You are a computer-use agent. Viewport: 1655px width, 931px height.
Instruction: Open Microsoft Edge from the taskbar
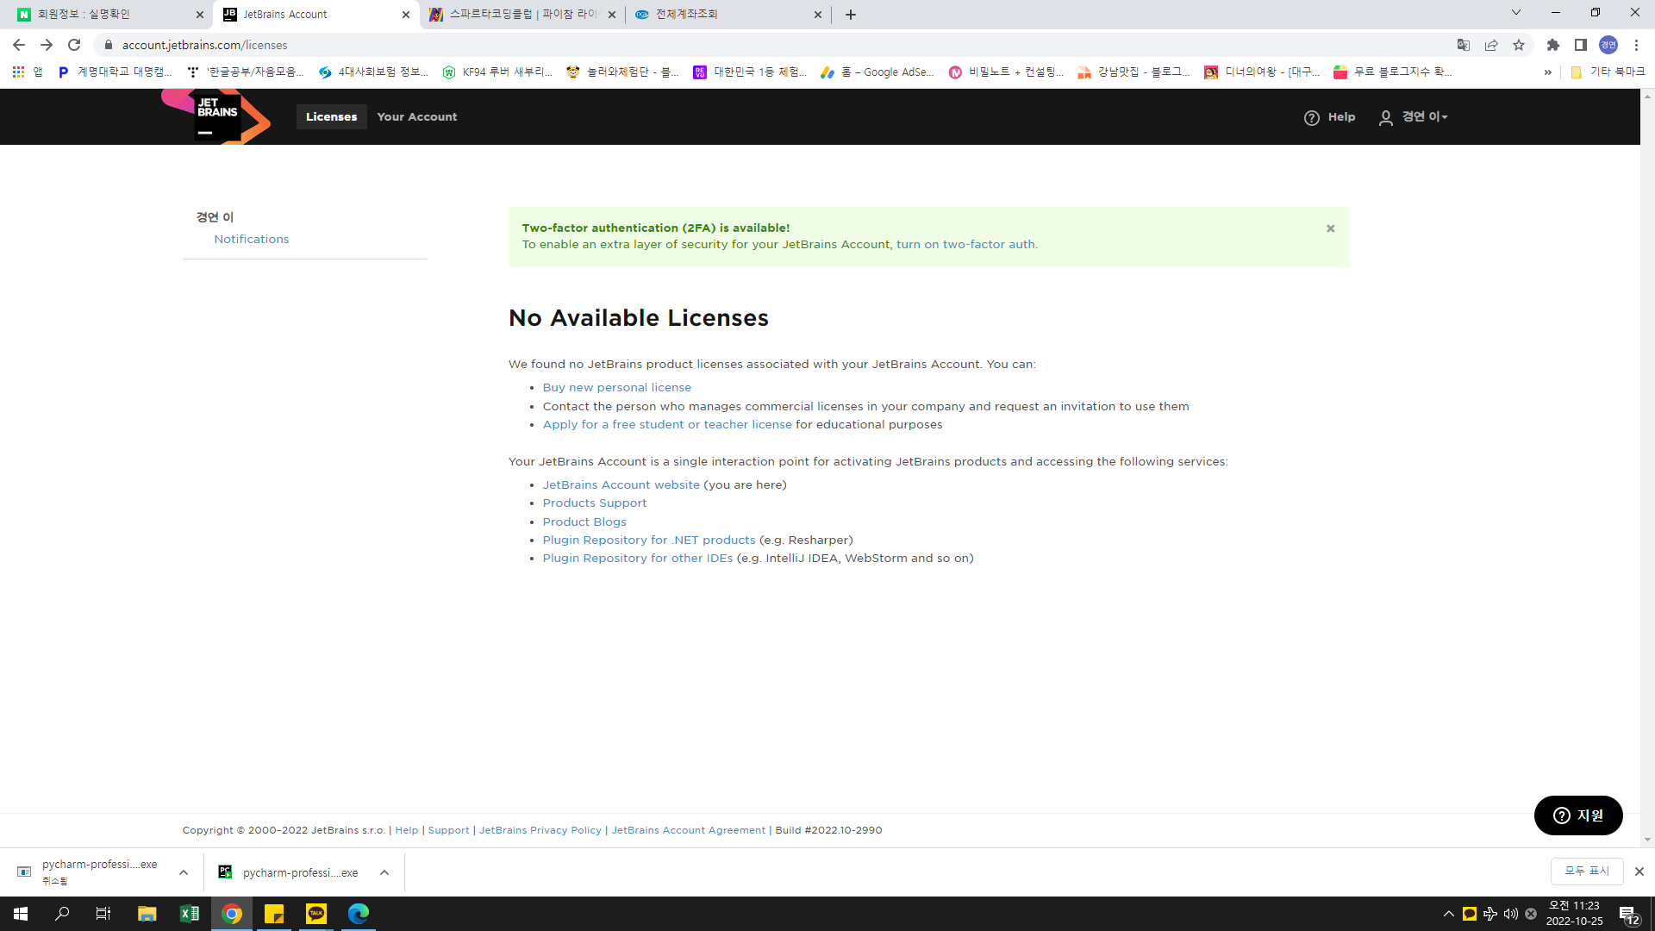359,914
